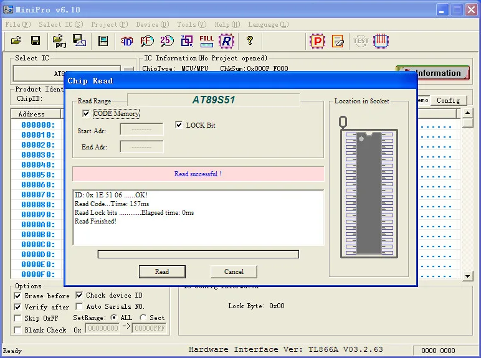Screen dimensions: 481x358
Task: Switch to the Config tab
Action: pyautogui.click(x=448, y=100)
